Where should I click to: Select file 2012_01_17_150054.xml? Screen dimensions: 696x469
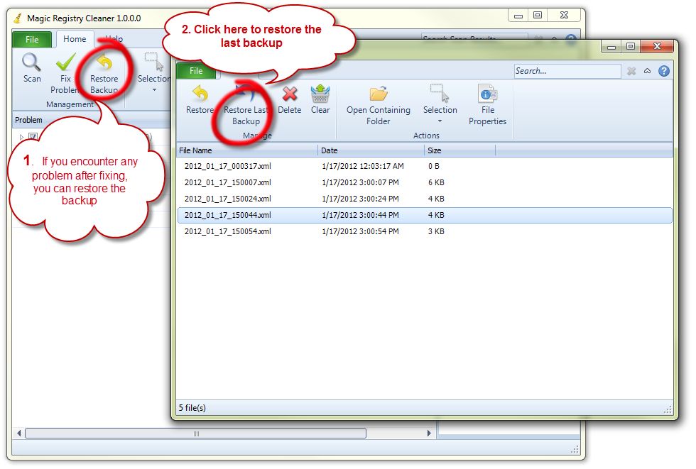[228, 231]
